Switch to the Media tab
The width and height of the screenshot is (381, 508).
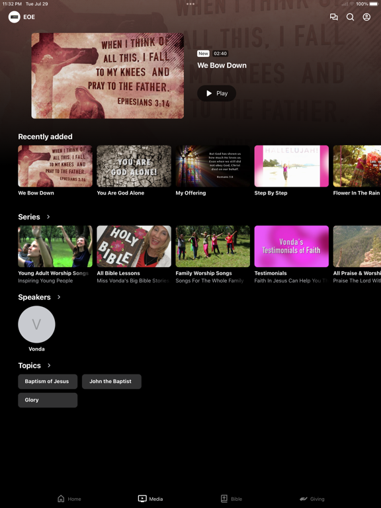[150, 499]
